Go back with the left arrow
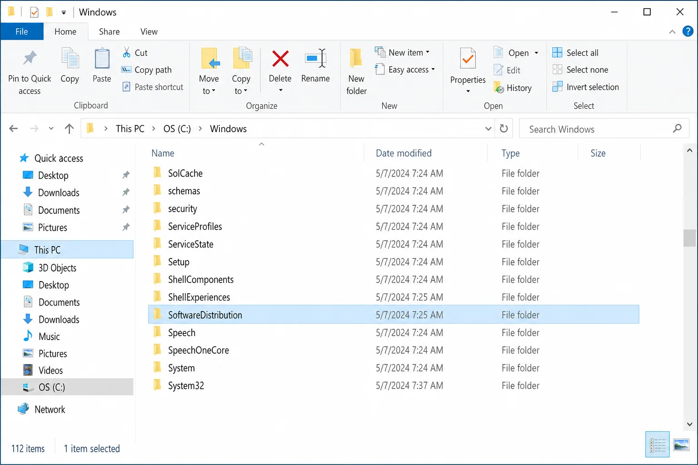 point(14,129)
